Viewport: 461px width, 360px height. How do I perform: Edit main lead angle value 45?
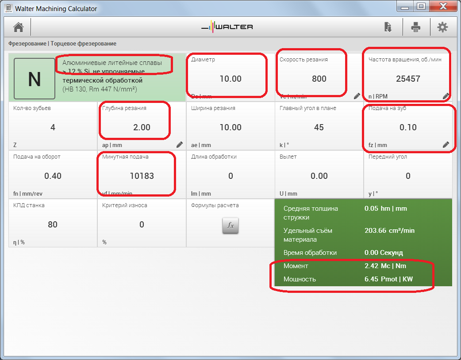point(319,127)
